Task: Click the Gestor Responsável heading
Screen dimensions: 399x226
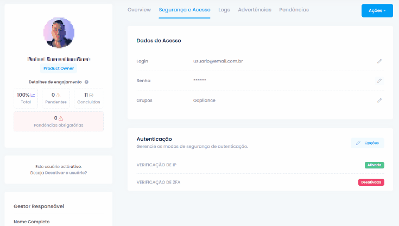Action: [x=39, y=206]
